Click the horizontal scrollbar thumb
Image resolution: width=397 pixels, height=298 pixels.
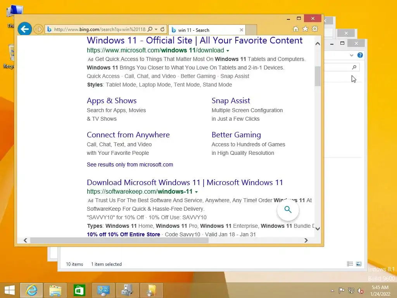(119, 240)
